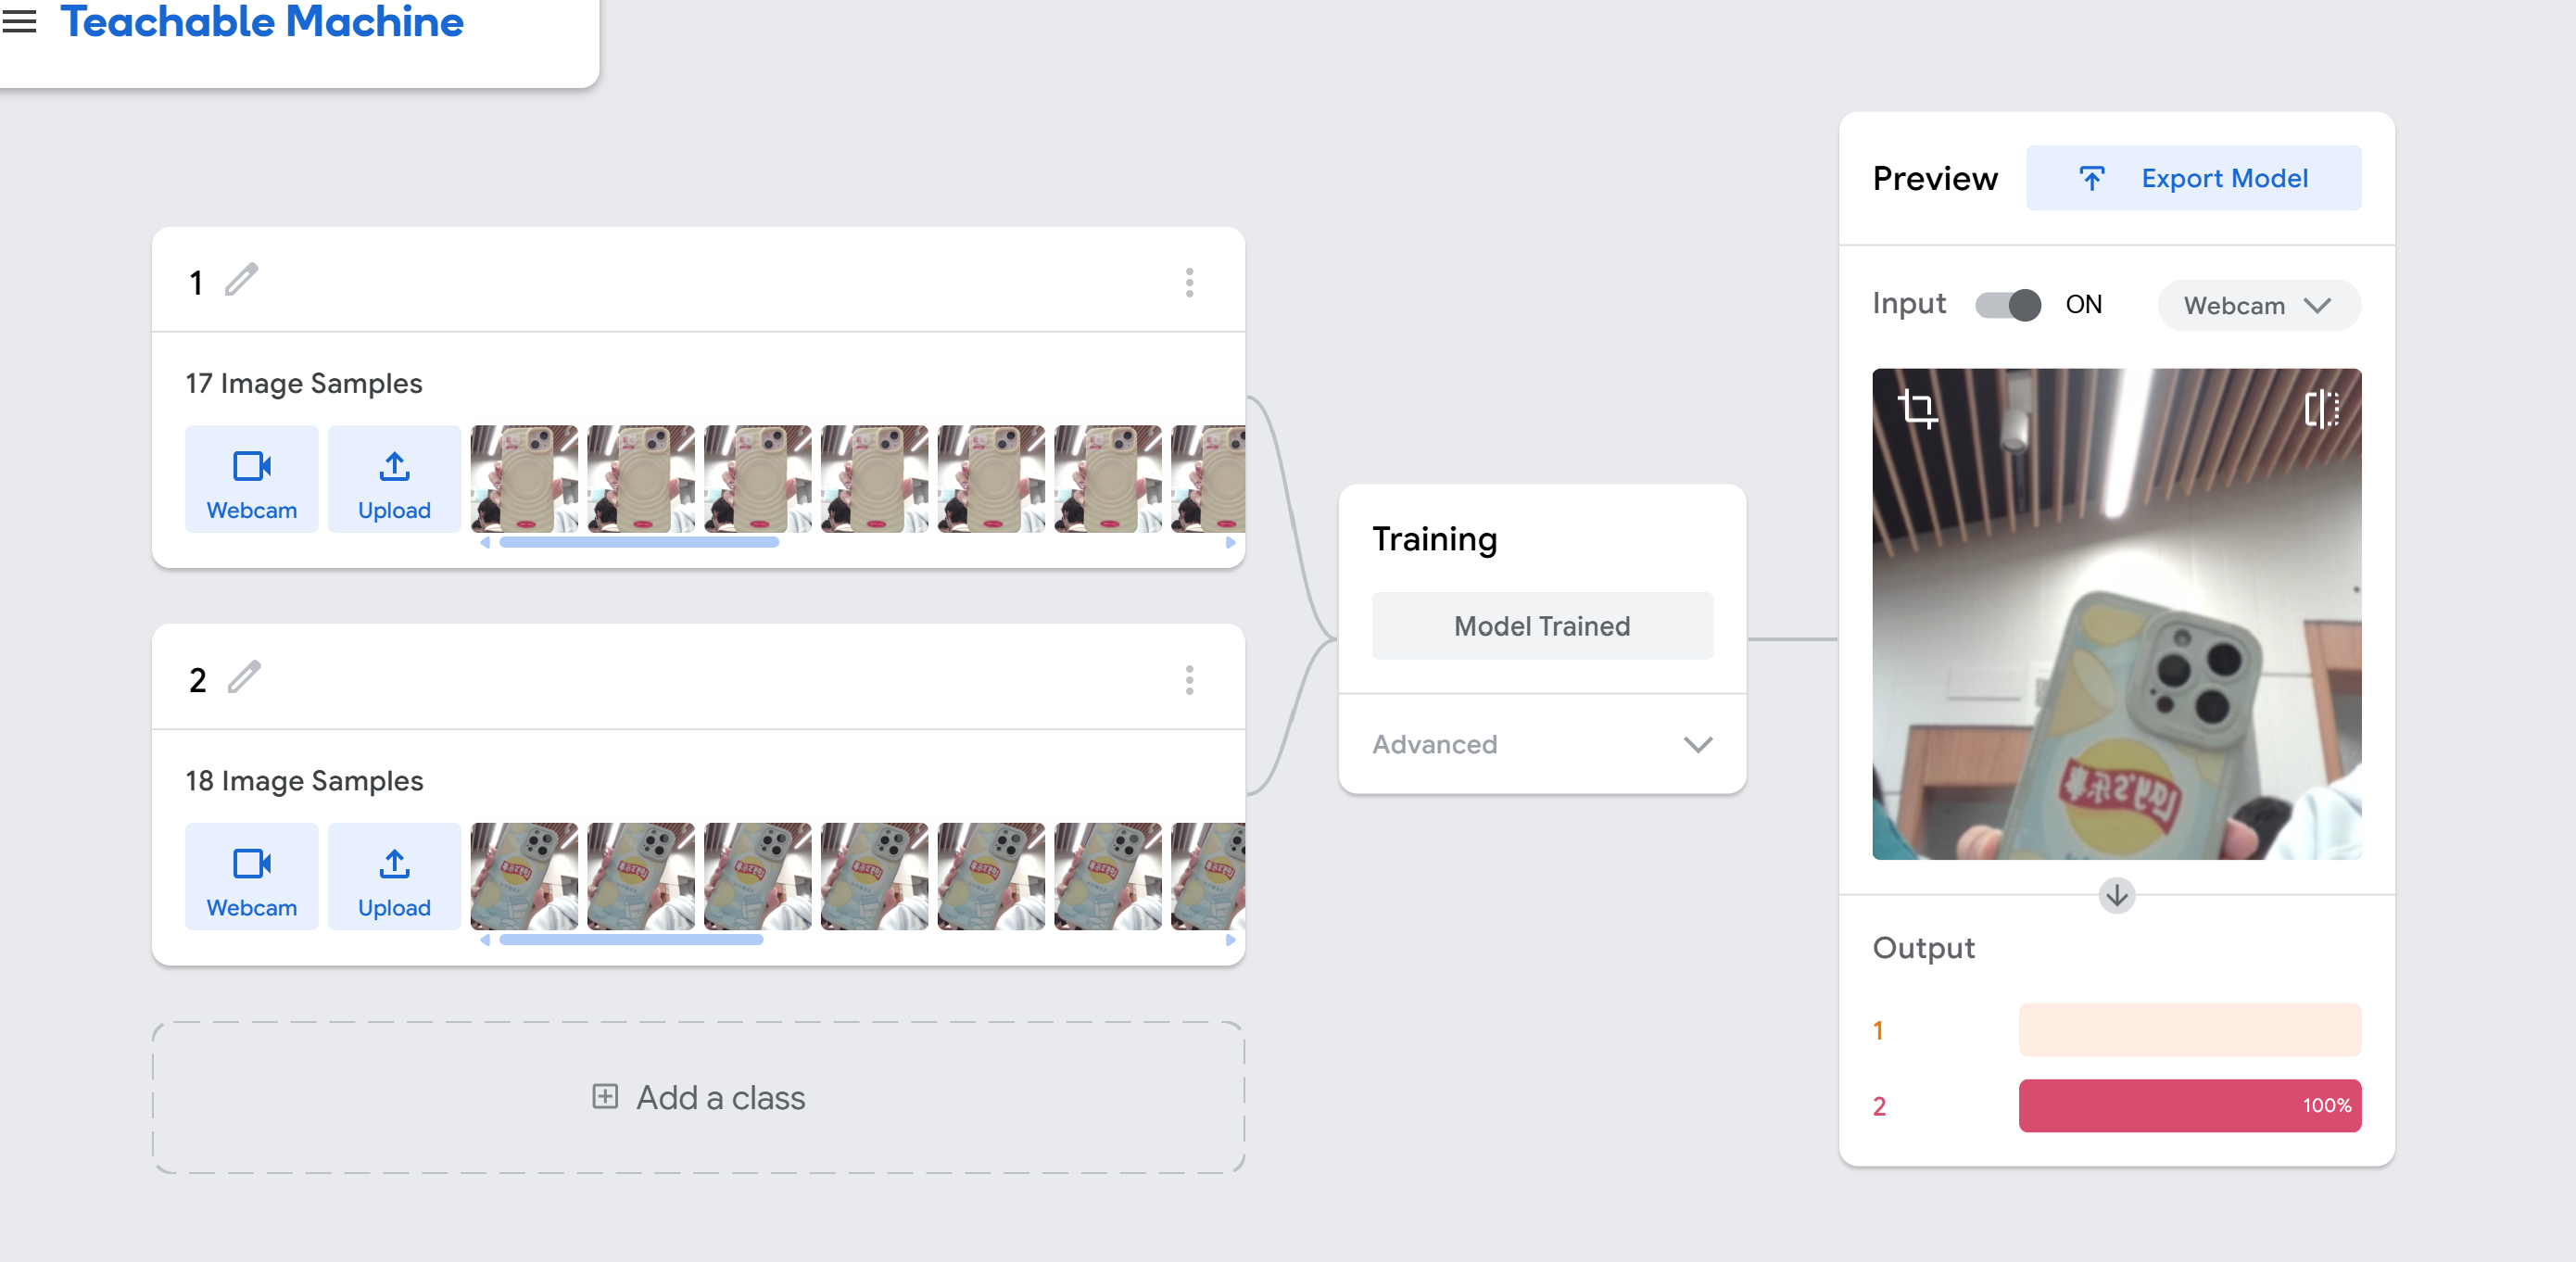Expand the Advanced training settings
This screenshot has width=2576, height=1262.
(1542, 744)
